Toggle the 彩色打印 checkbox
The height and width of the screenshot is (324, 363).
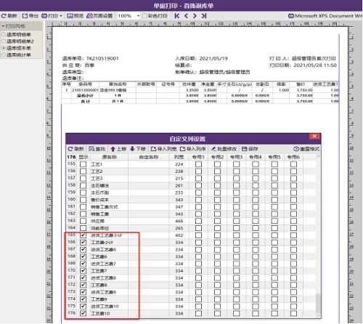[144, 16]
